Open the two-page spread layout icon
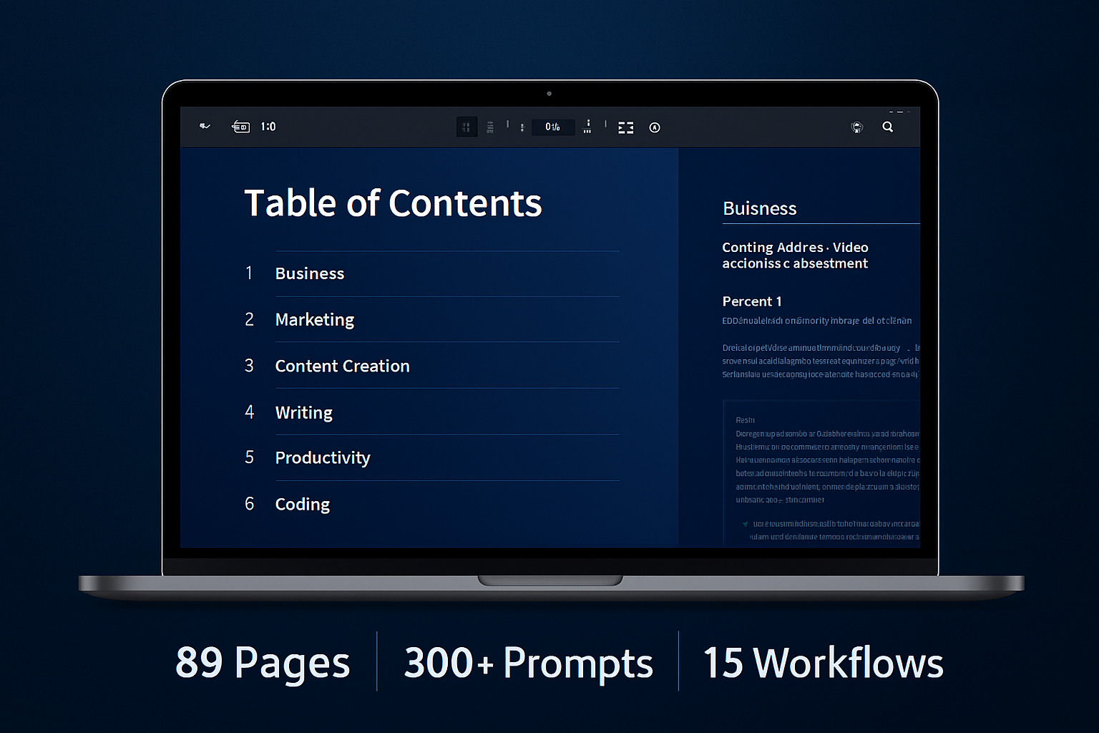The height and width of the screenshot is (733, 1099). tap(625, 127)
